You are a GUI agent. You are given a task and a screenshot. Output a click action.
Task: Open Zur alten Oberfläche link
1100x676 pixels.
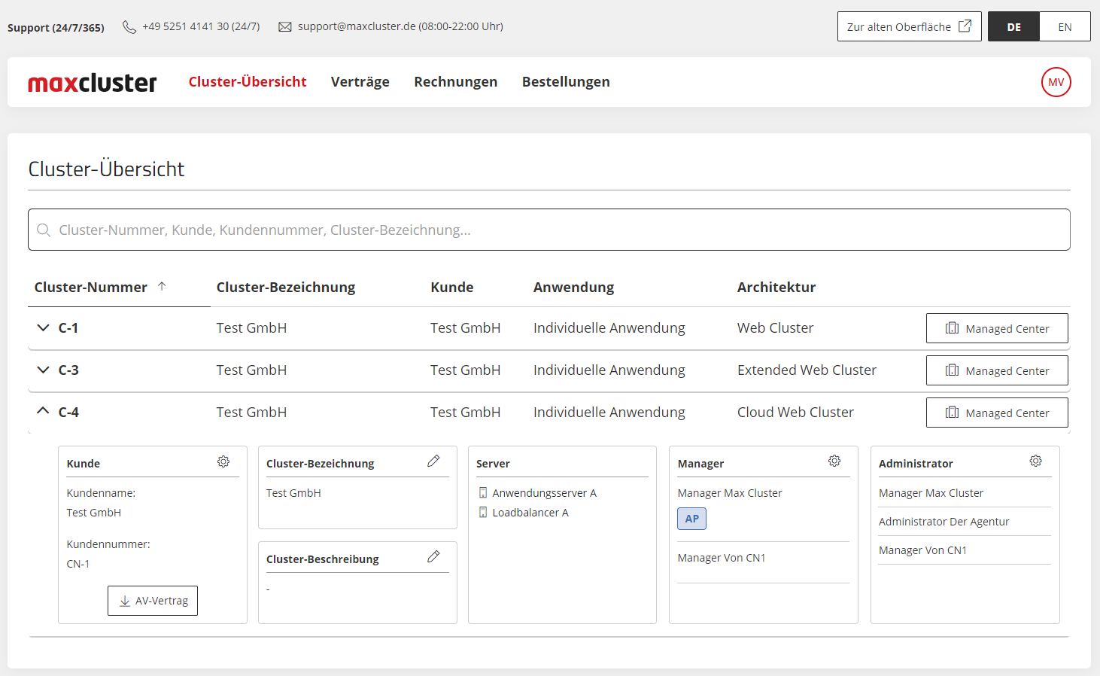point(909,26)
